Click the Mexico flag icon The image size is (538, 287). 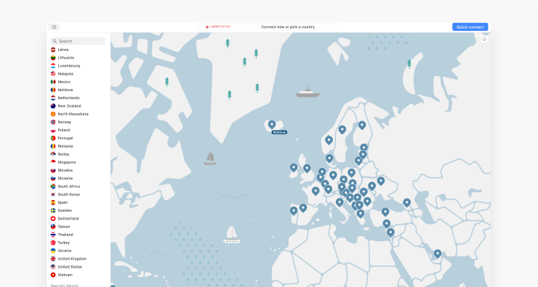click(x=53, y=82)
